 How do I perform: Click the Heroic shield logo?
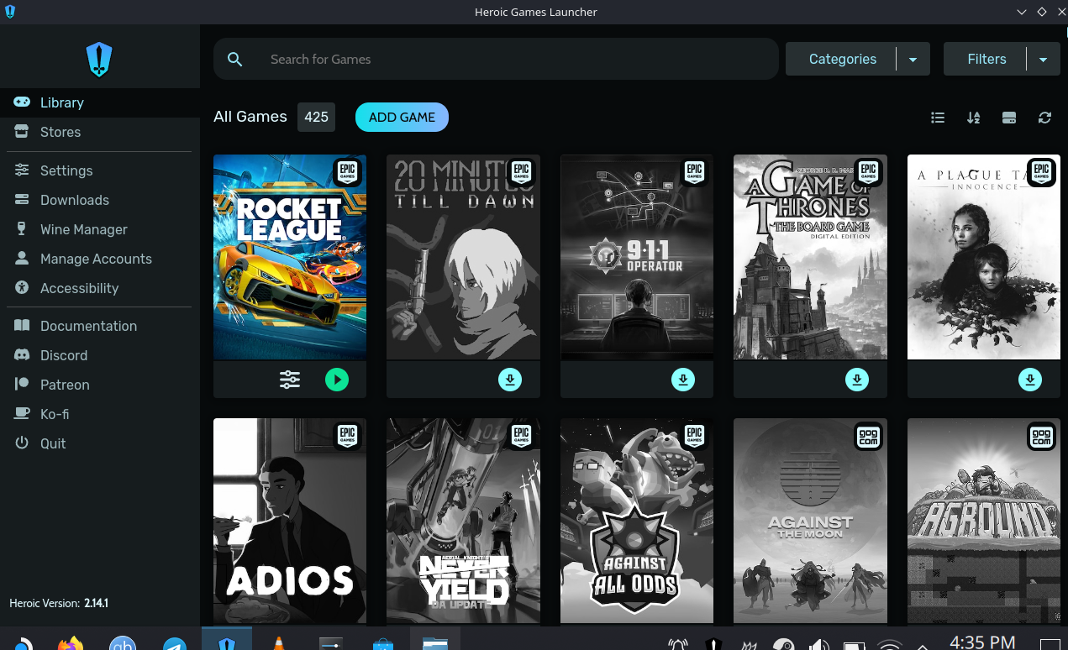pos(98,59)
